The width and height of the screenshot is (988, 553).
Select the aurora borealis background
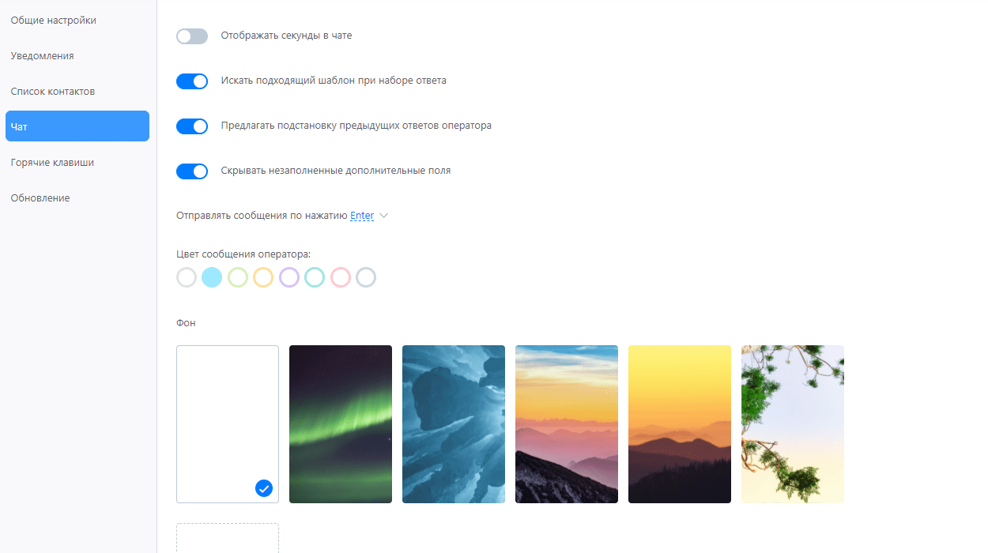tap(341, 424)
